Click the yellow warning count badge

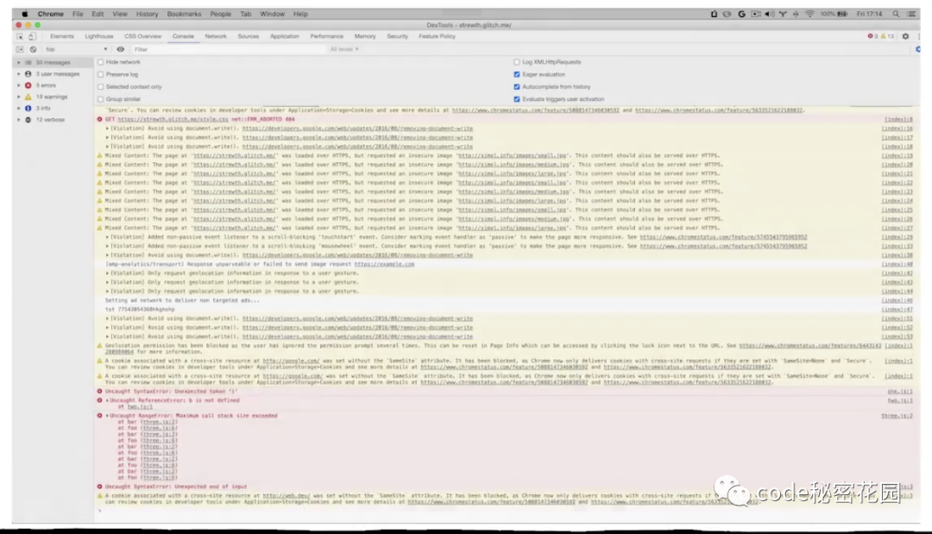tap(887, 36)
